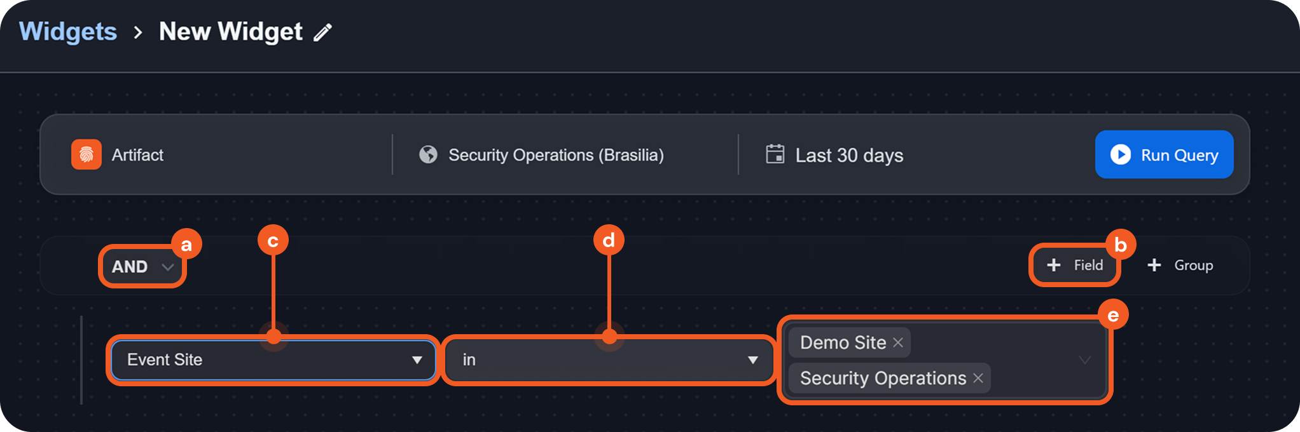Remove the Security Operations tag
This screenshot has width=1300, height=432.
978,378
